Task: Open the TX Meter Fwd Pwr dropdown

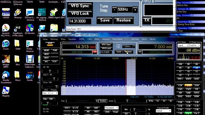Action: tap(195, 45)
